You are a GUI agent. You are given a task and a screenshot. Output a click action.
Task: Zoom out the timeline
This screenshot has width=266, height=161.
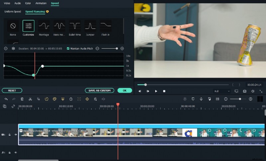pyautogui.click(x=226, y=99)
